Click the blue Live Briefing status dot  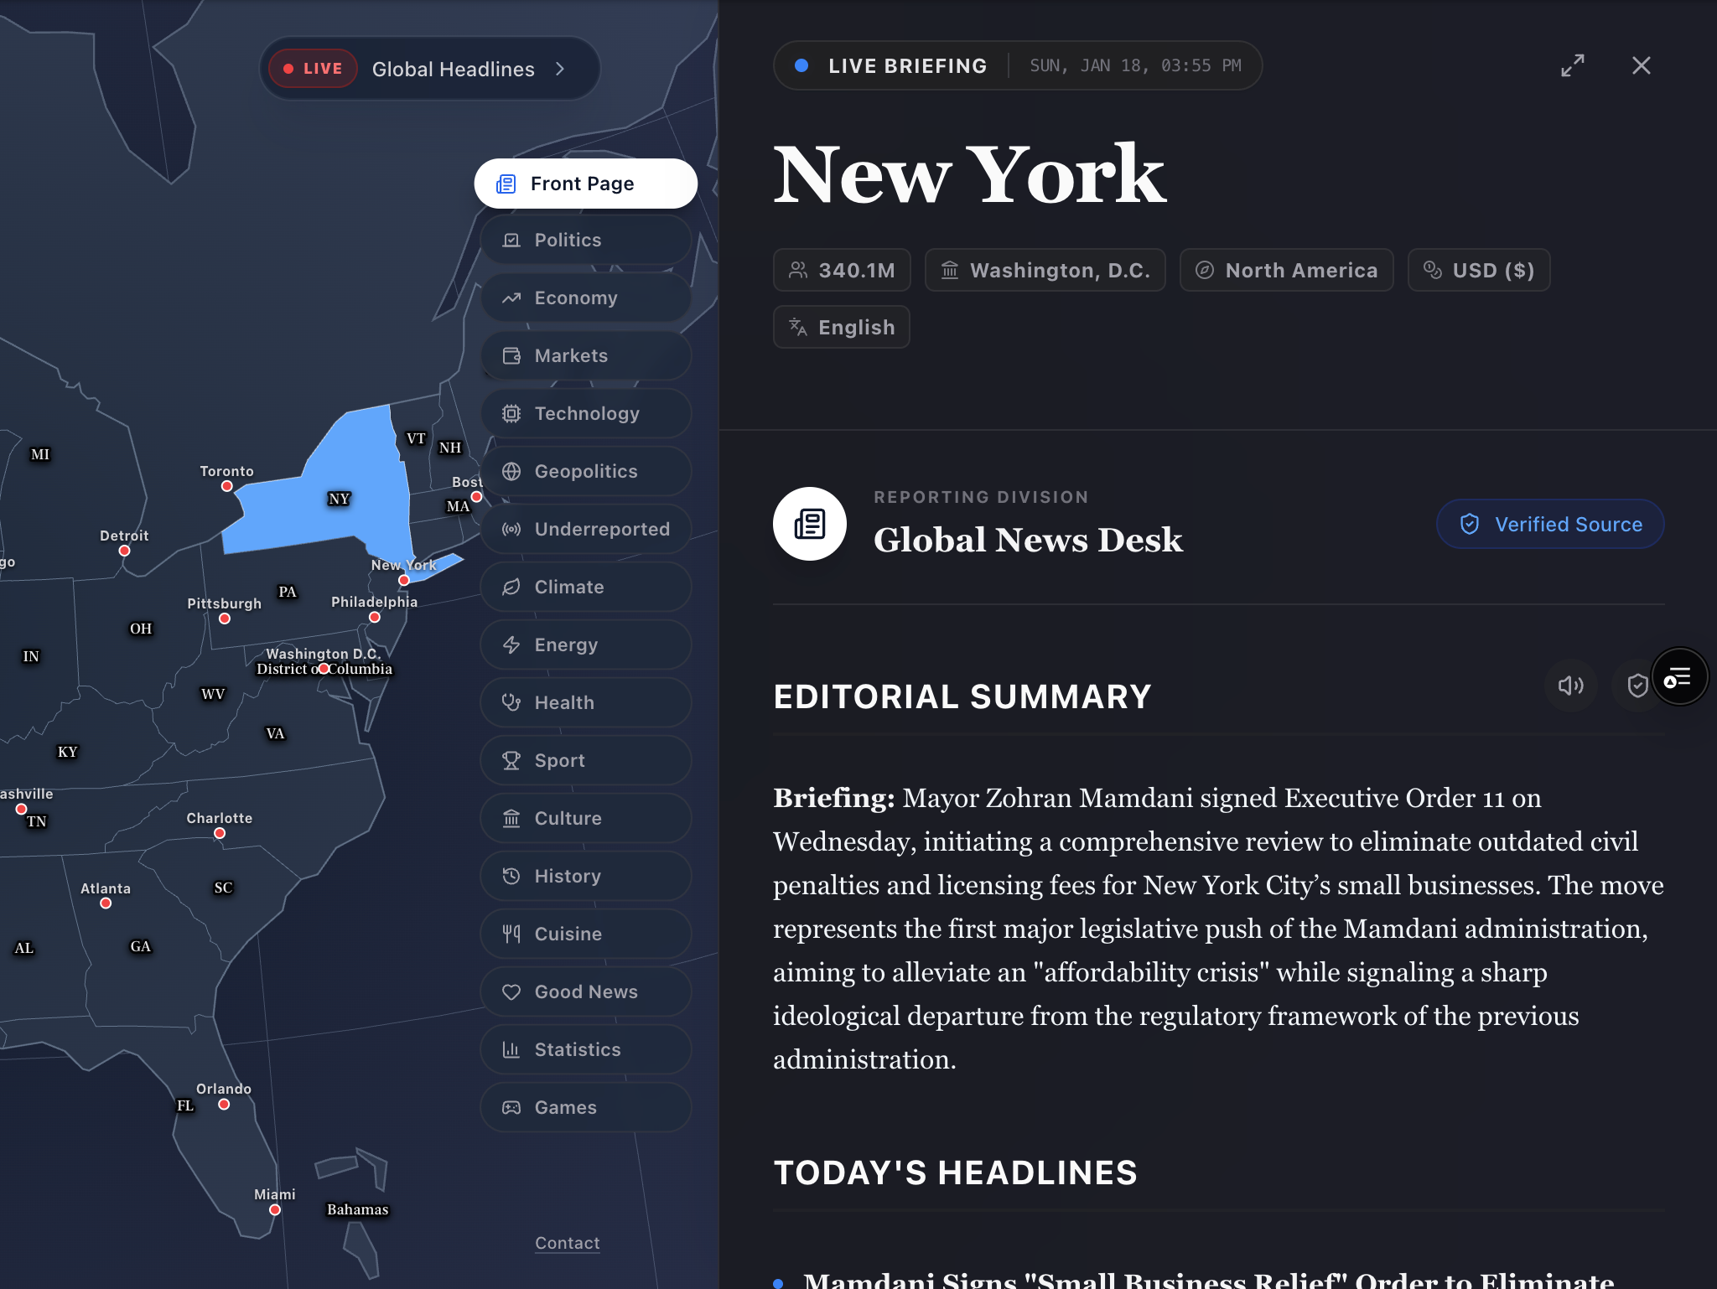[801, 65]
